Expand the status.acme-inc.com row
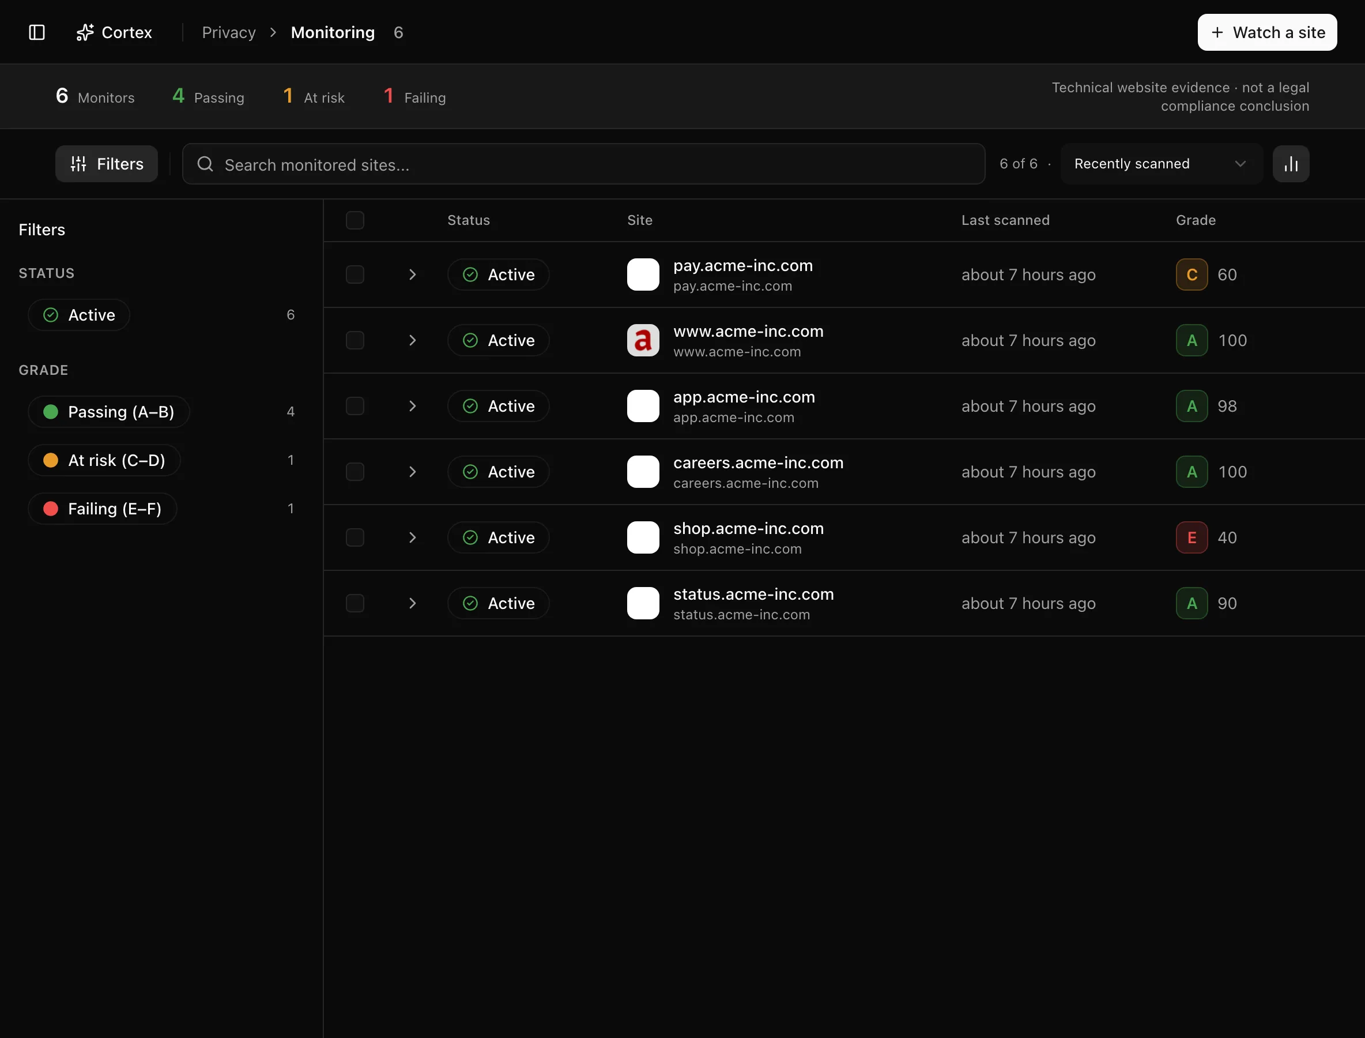The height and width of the screenshot is (1038, 1365). 413,603
